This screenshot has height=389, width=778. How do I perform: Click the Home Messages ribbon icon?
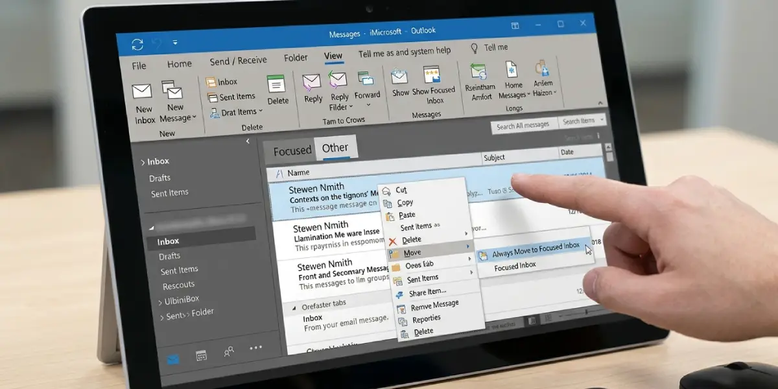(x=512, y=71)
